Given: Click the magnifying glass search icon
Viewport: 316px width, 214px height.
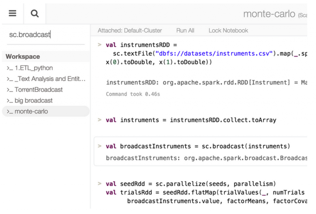Looking at the screenshot, I should pyautogui.click(x=35, y=14).
